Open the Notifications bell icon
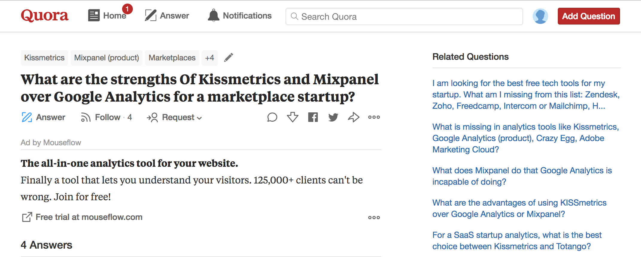This screenshot has height=257, width=641. (213, 16)
